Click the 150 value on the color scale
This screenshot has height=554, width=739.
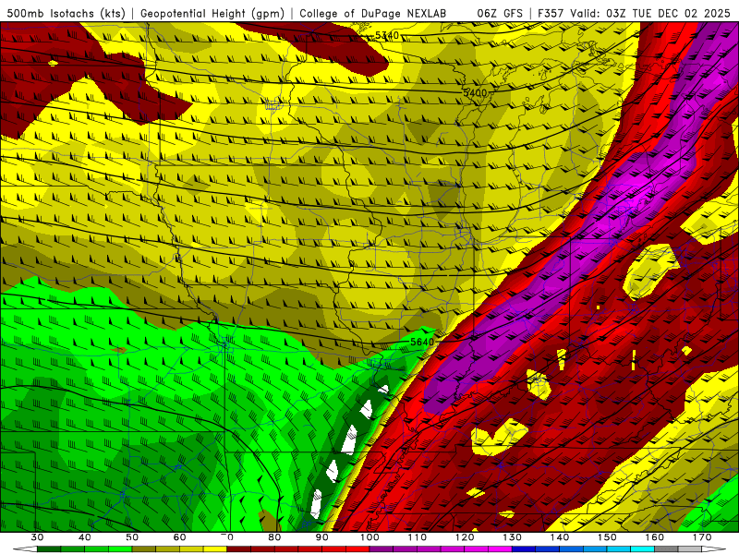[x=607, y=537]
